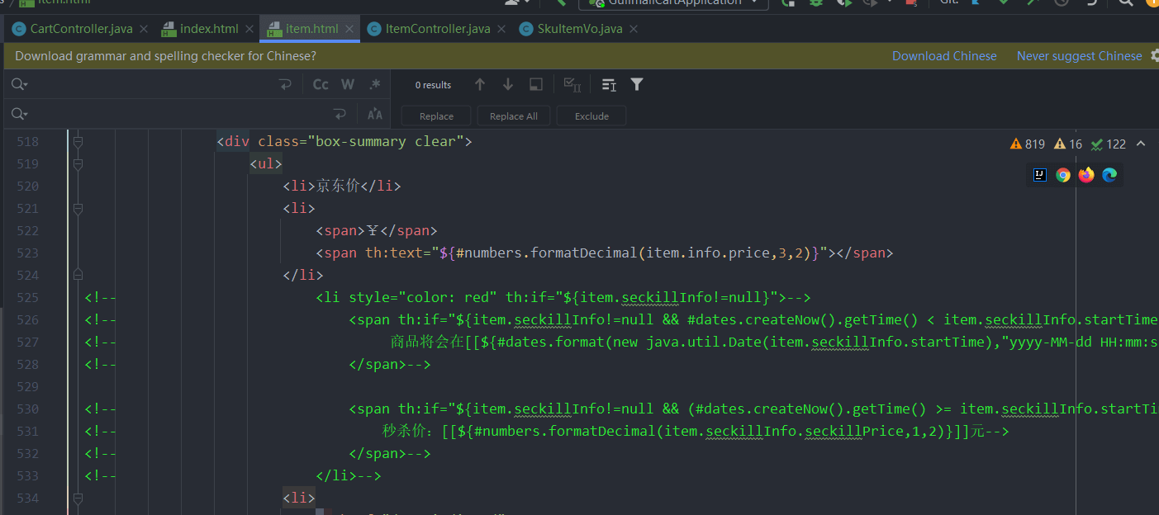Go to previous occurrence arrow
The height and width of the screenshot is (515, 1159).
480,84
